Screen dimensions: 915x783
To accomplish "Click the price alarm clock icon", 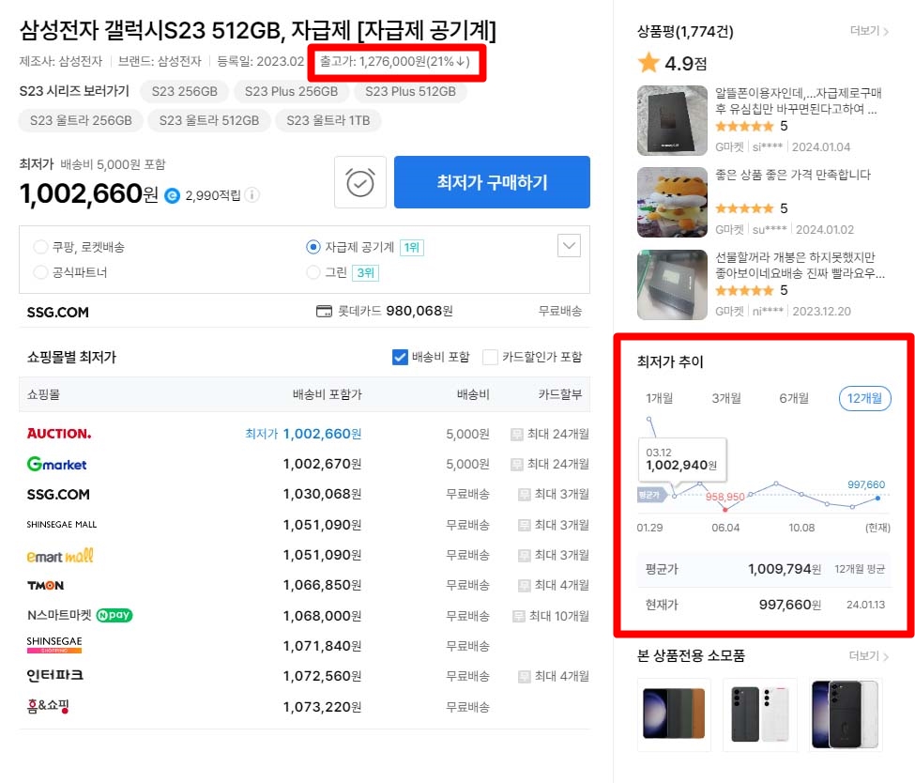I will (x=360, y=182).
